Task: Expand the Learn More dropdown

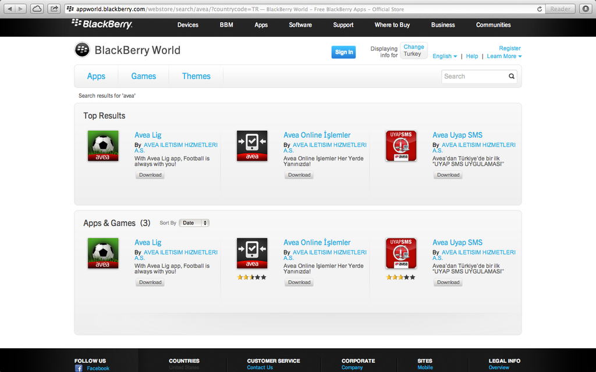Action: point(504,56)
